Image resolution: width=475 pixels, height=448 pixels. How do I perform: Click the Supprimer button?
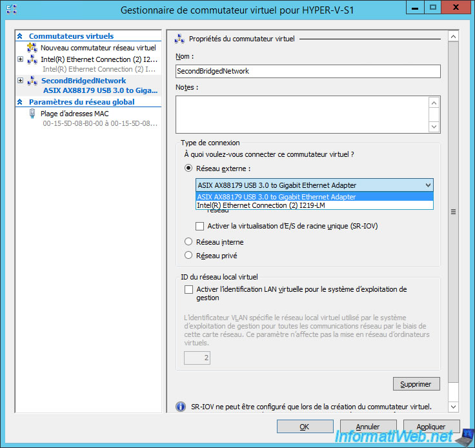tap(416, 384)
